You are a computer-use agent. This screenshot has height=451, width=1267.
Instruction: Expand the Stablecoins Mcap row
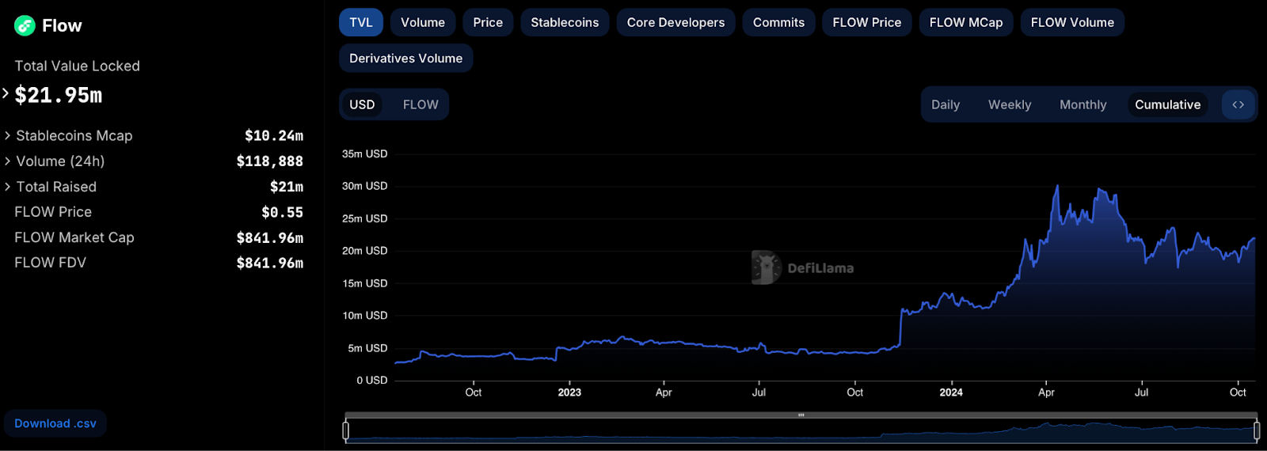point(7,135)
